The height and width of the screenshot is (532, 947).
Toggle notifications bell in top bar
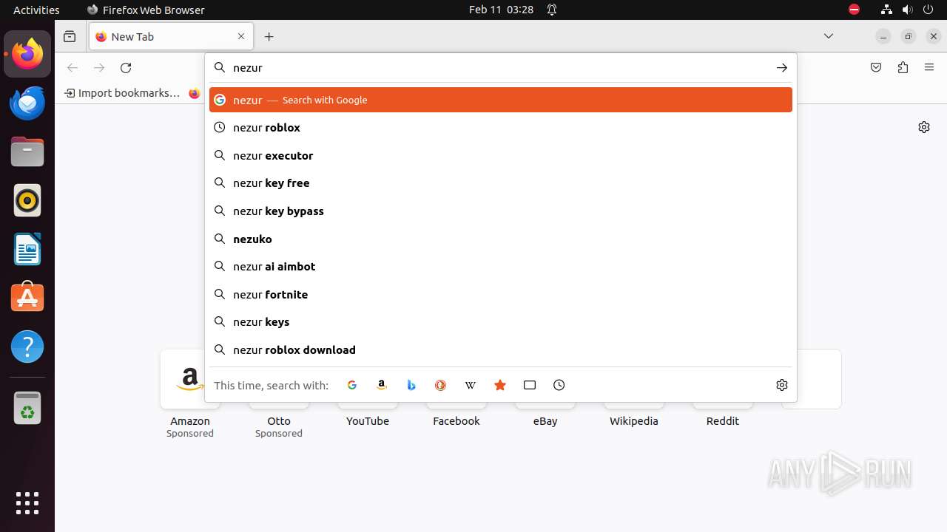[x=552, y=10]
